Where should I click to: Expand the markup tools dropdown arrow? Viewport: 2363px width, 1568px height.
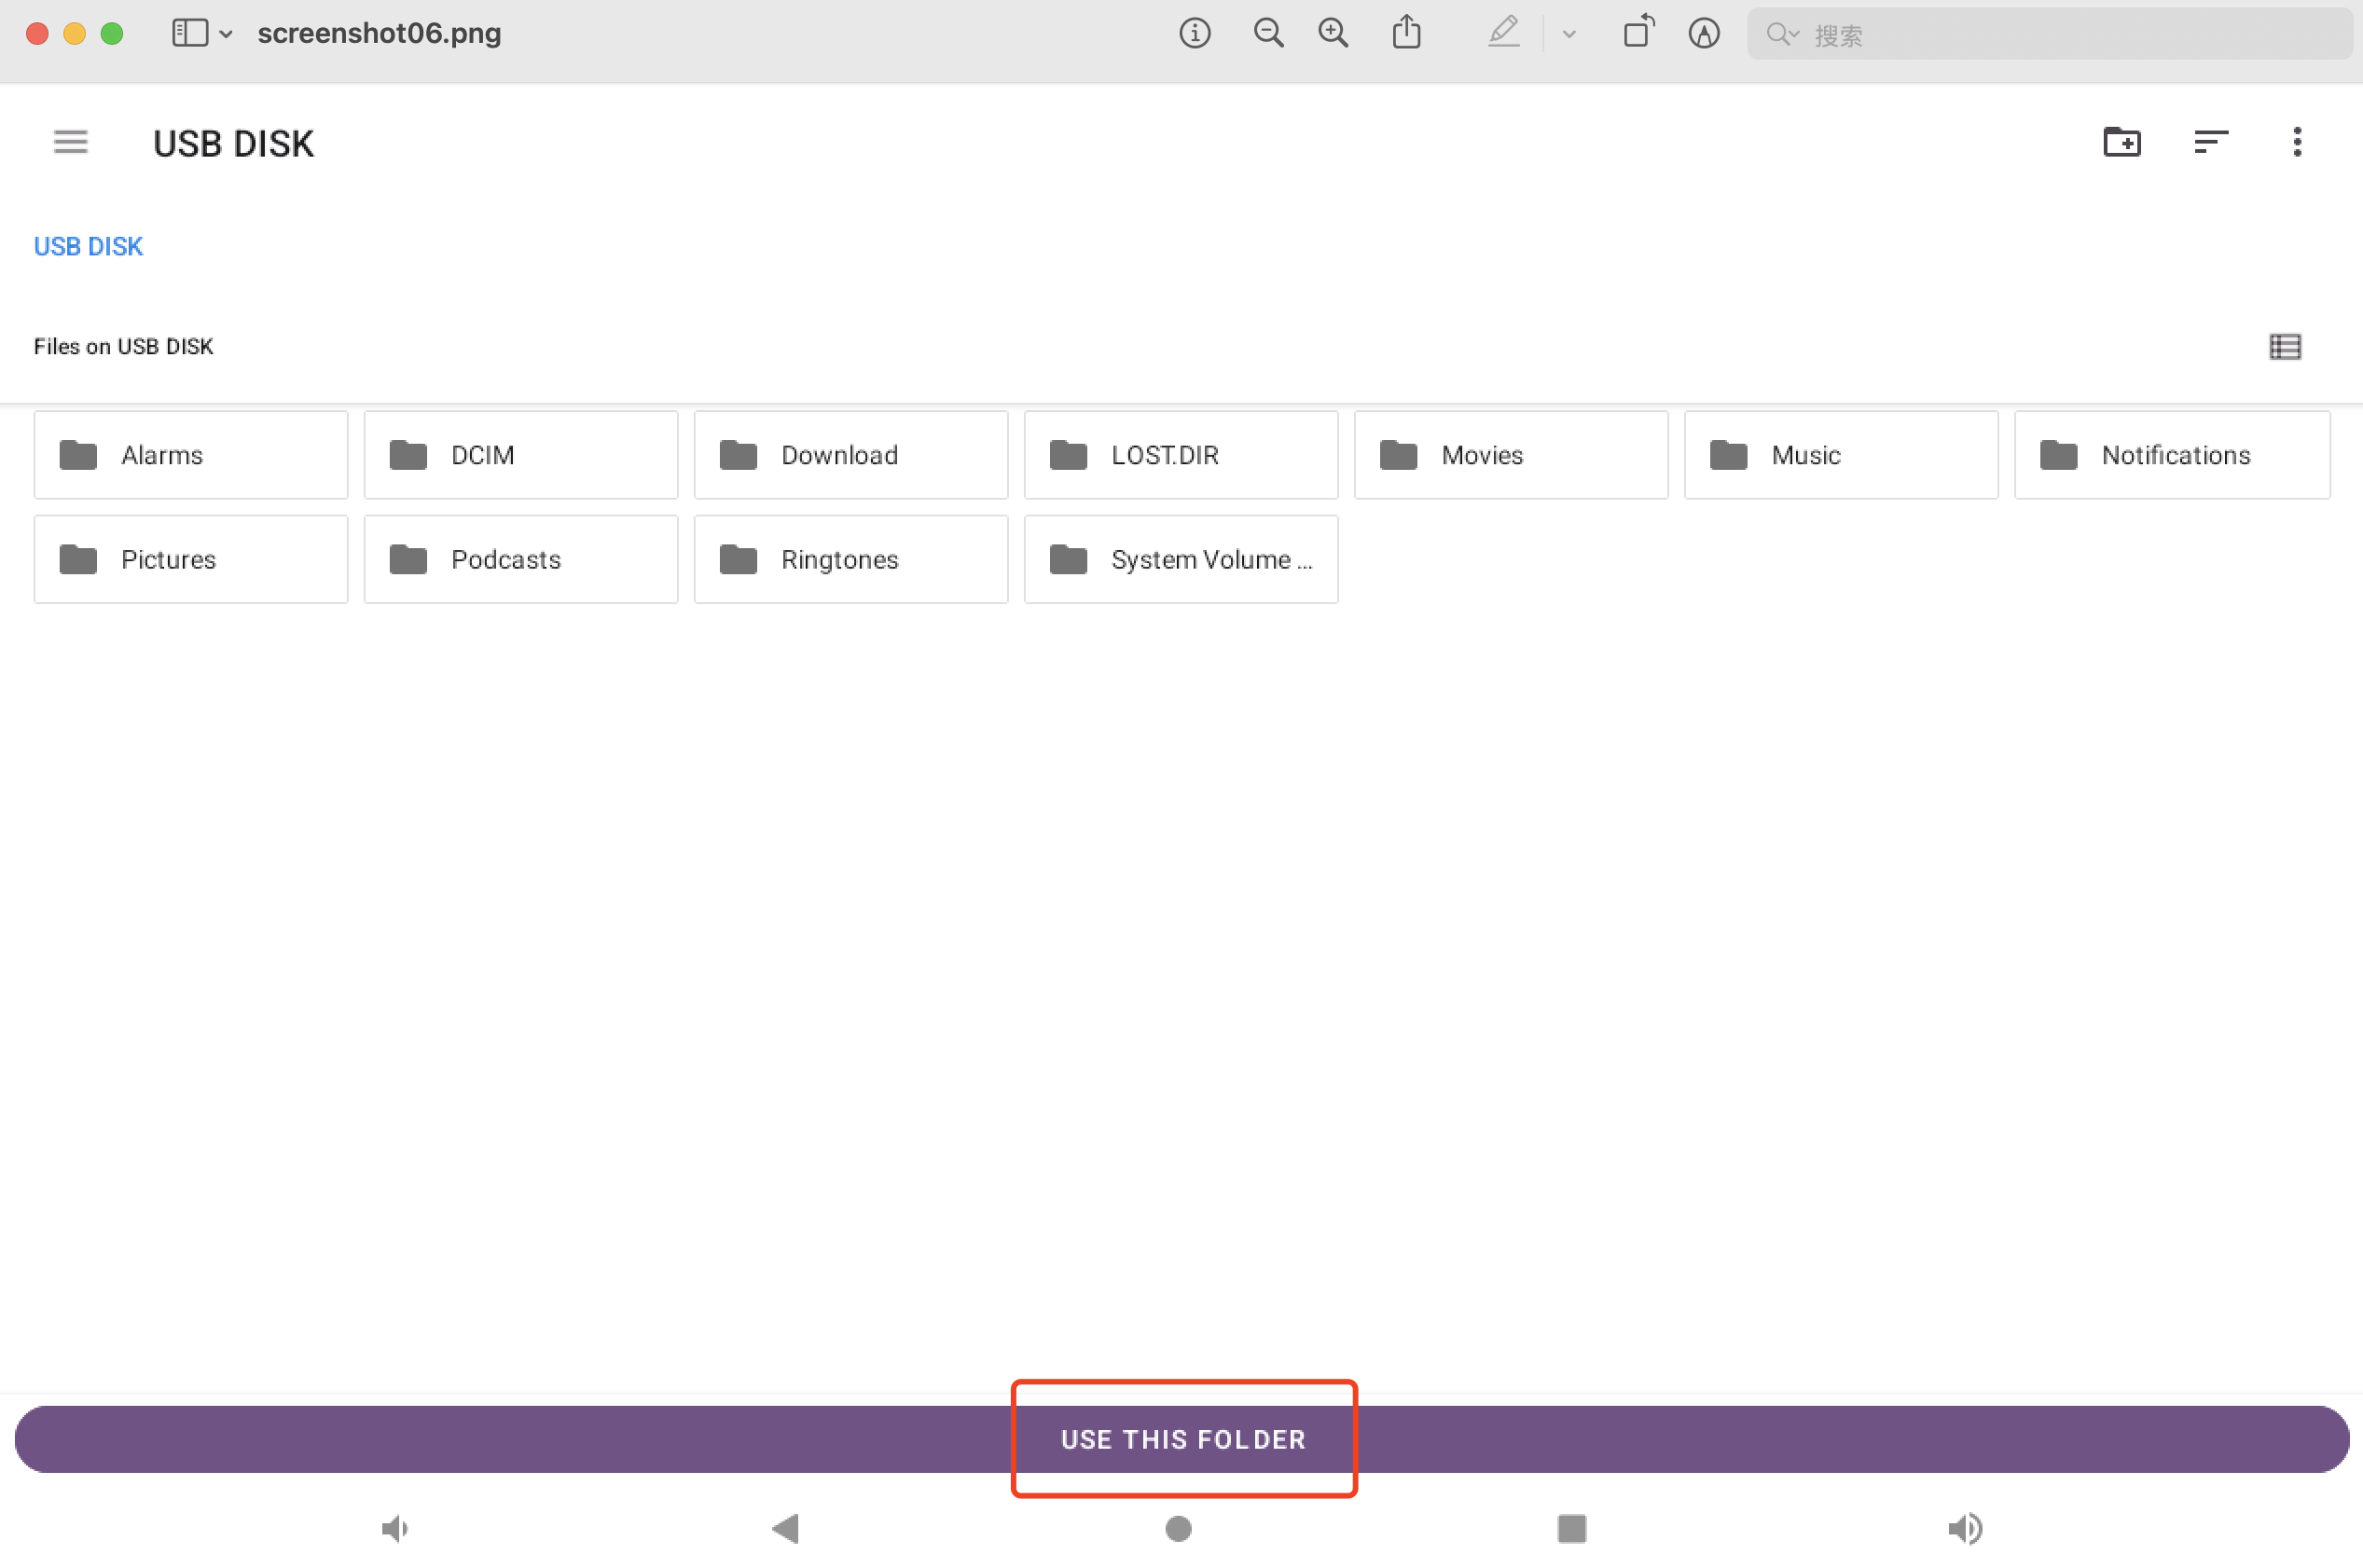(x=1568, y=34)
